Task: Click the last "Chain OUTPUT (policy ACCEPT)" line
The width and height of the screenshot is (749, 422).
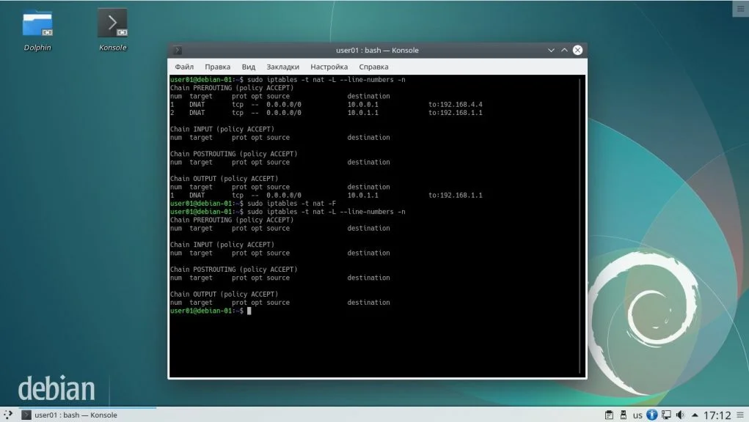Action: (224, 295)
